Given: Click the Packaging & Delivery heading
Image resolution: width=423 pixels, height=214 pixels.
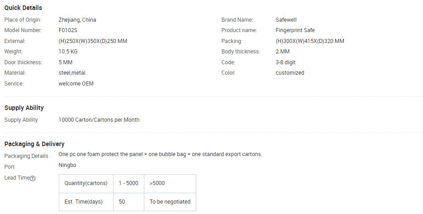Looking at the screenshot, I should [x=34, y=144].
